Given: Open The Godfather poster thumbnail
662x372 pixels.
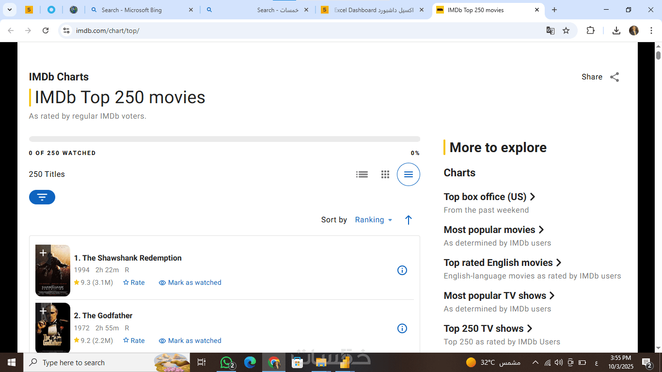Looking at the screenshot, I should pyautogui.click(x=53, y=328).
